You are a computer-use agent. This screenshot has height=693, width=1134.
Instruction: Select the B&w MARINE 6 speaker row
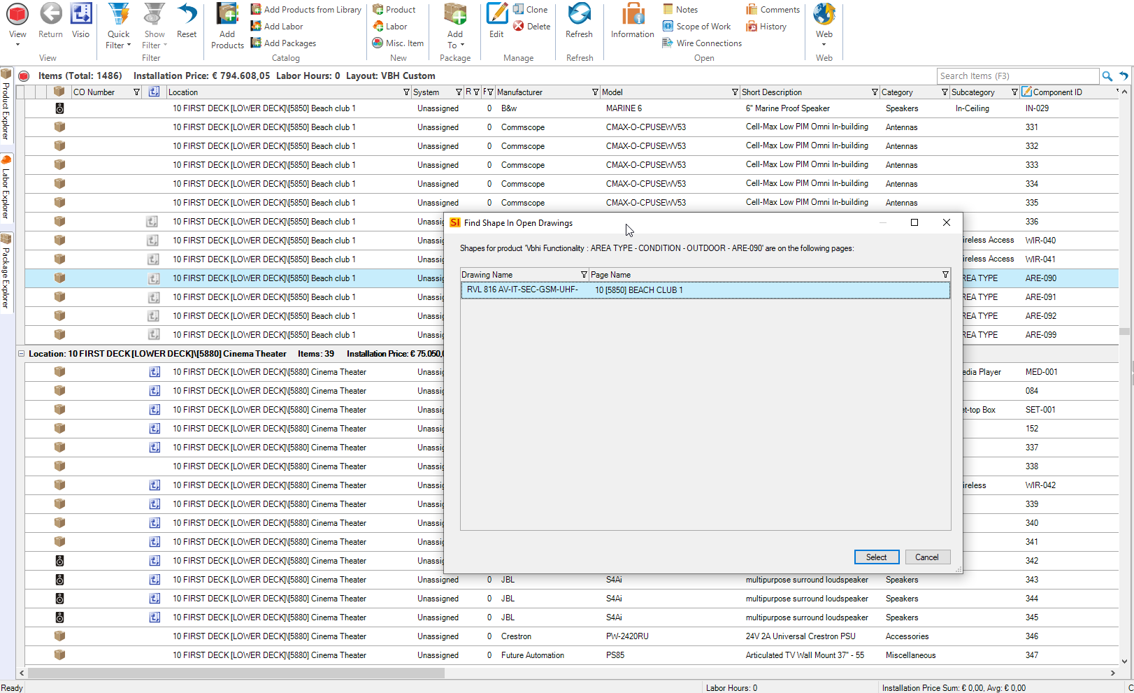click(572, 108)
